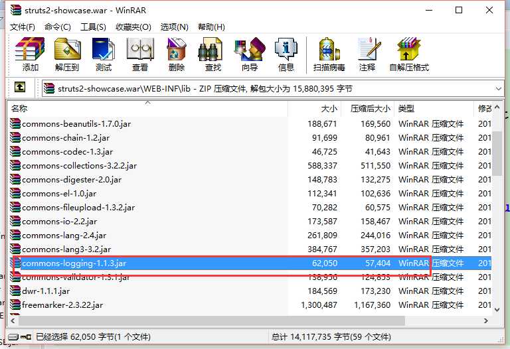Select commons-fileupload-1.3.2.jar file name
Image resolution: width=510 pixels, height=349 pixels.
pyautogui.click(x=78, y=207)
